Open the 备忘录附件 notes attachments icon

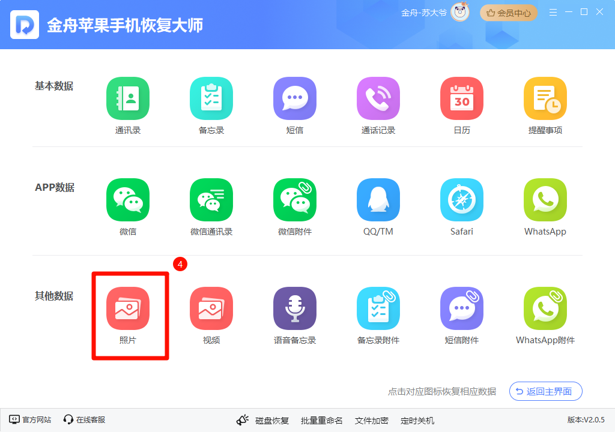378,308
